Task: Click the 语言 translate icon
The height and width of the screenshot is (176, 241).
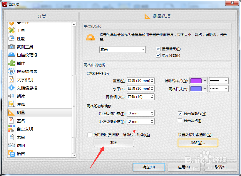Action: [x=11, y=153]
